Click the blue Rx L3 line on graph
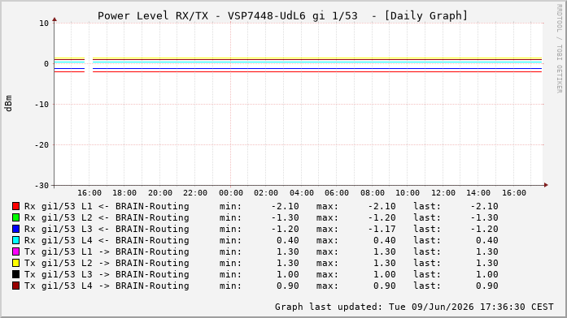Image resolution: width=567 pixels, height=318 pixels. click(317, 68)
